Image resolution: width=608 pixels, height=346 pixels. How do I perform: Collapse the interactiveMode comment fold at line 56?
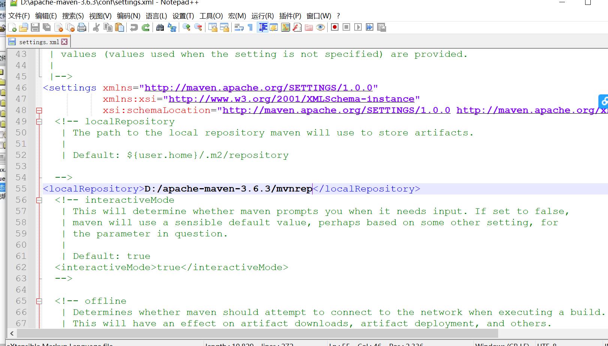[x=39, y=200]
